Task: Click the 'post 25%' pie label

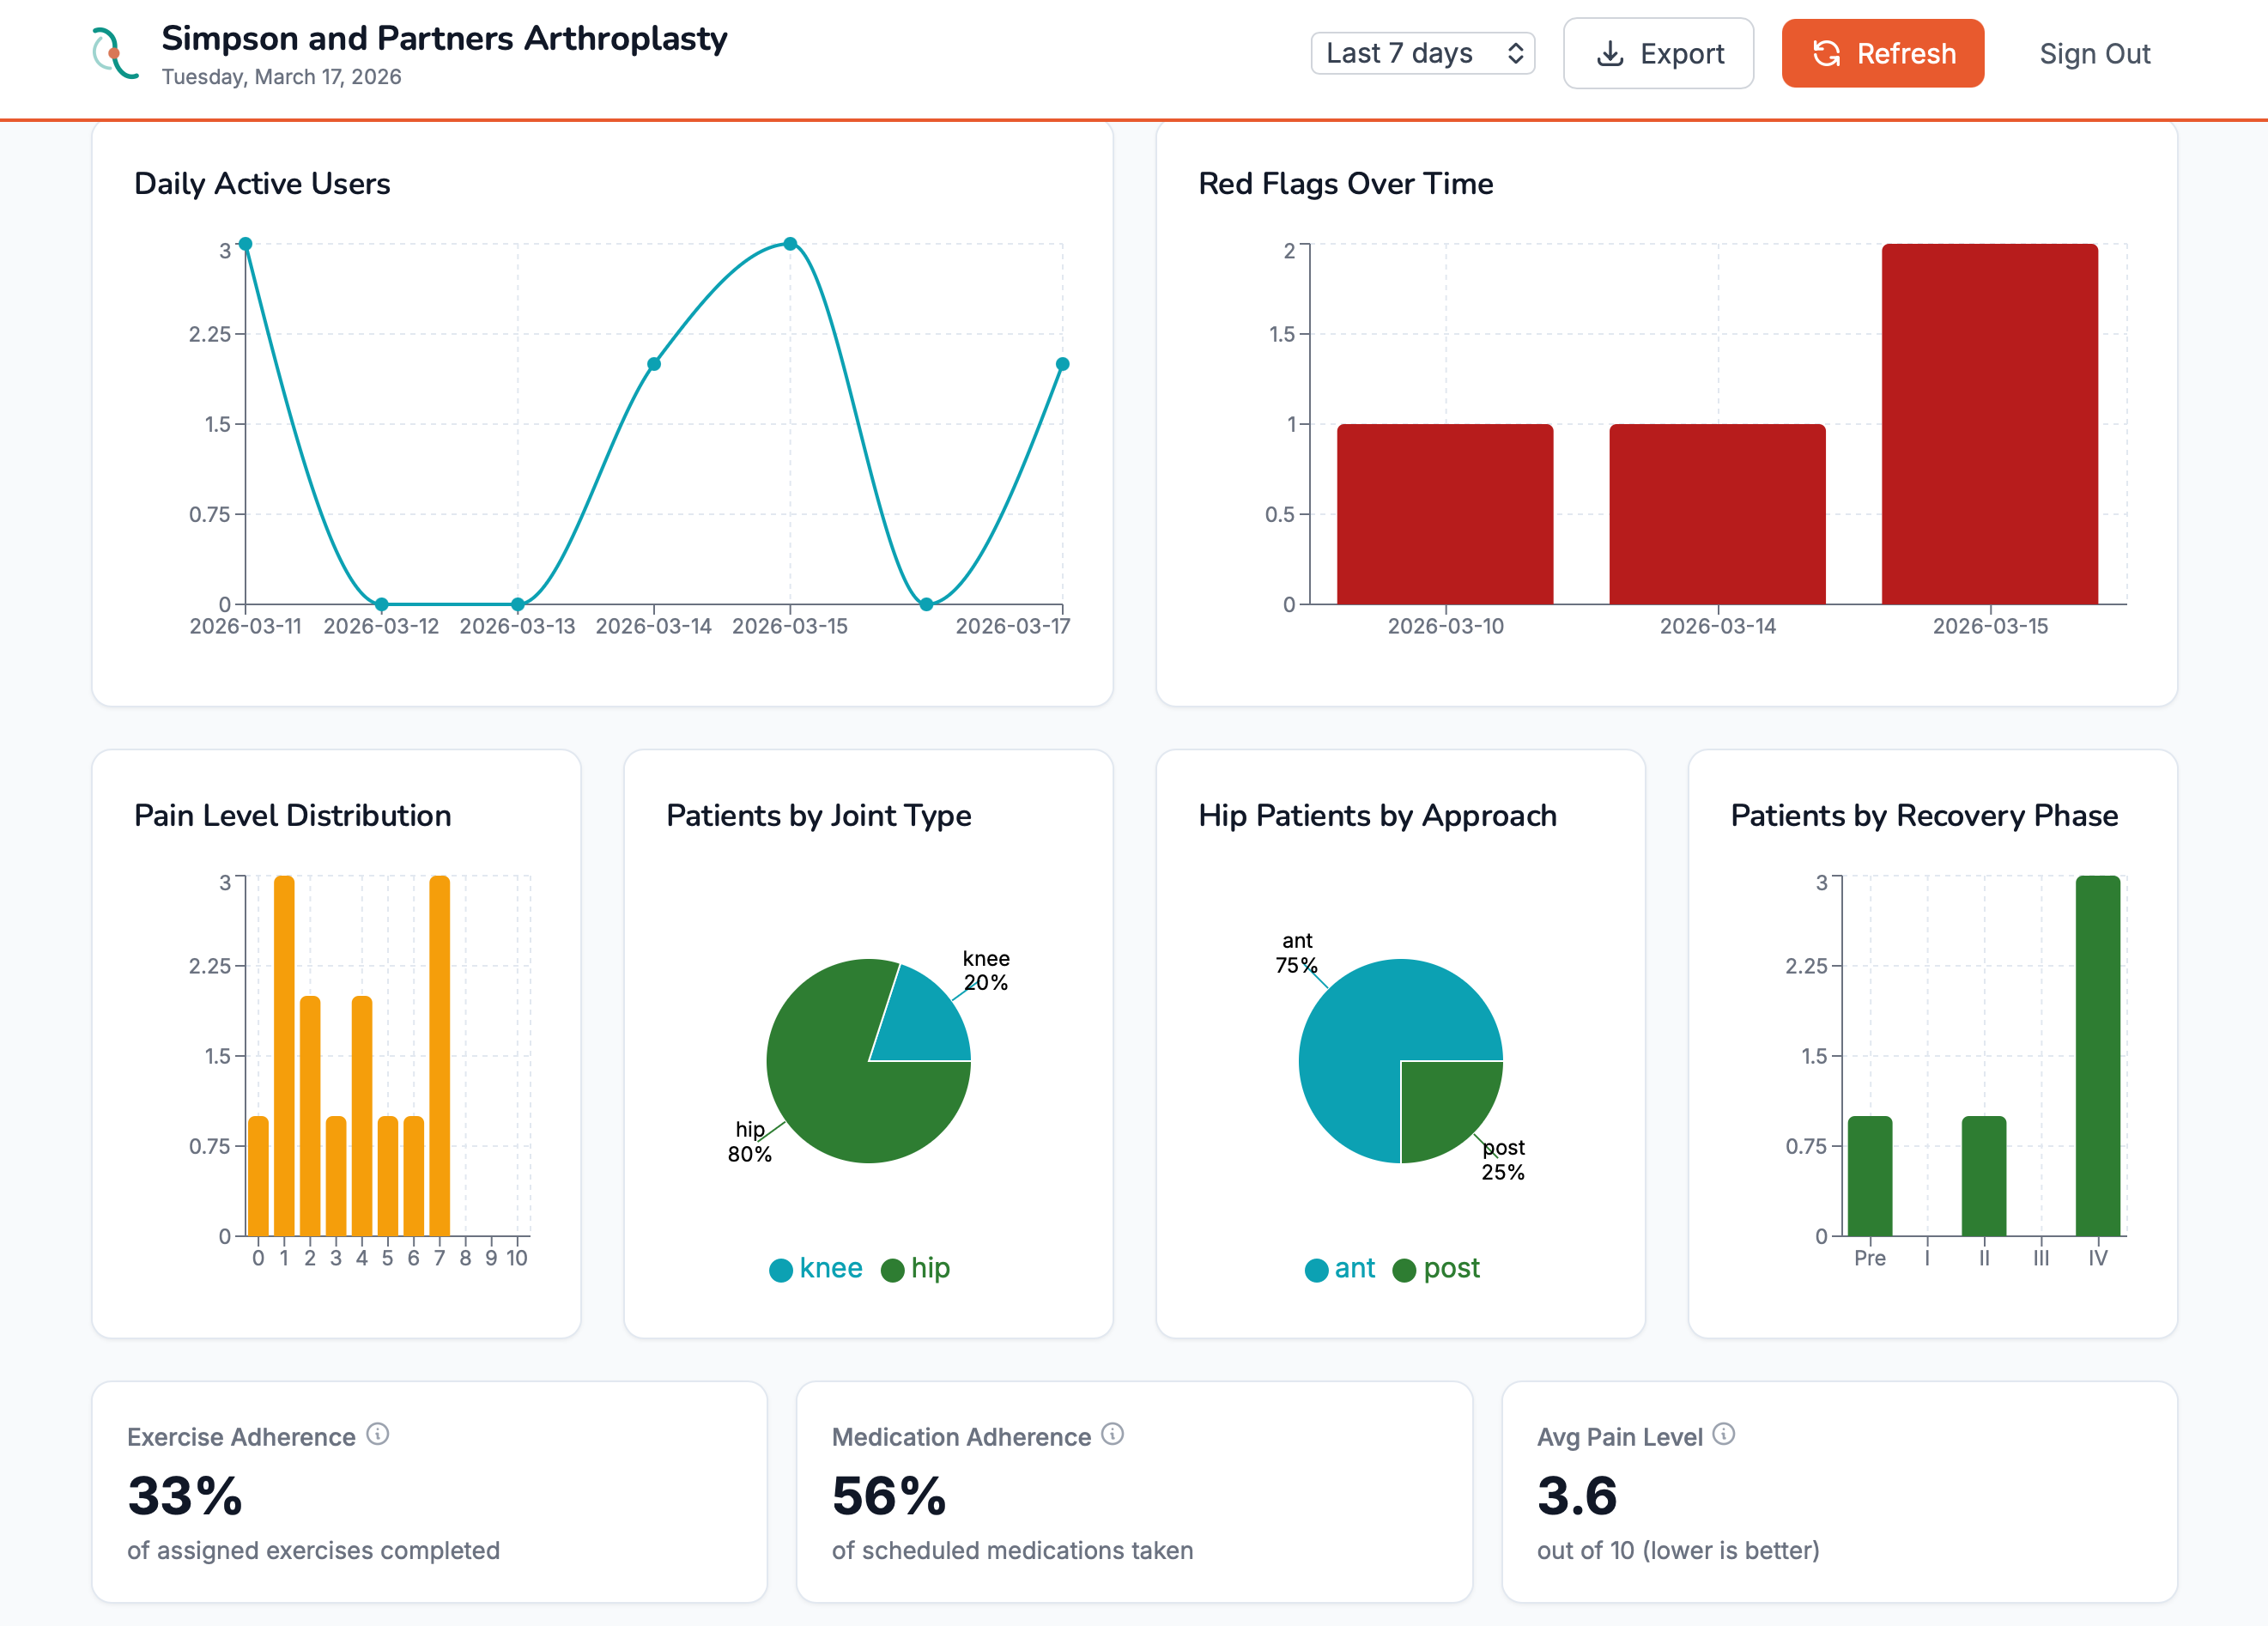Action: (x=1503, y=1159)
